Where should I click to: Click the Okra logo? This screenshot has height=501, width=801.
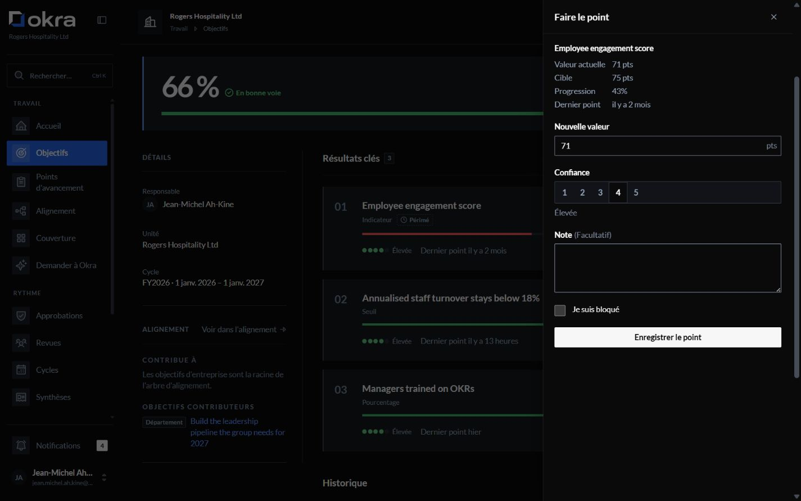(42, 20)
